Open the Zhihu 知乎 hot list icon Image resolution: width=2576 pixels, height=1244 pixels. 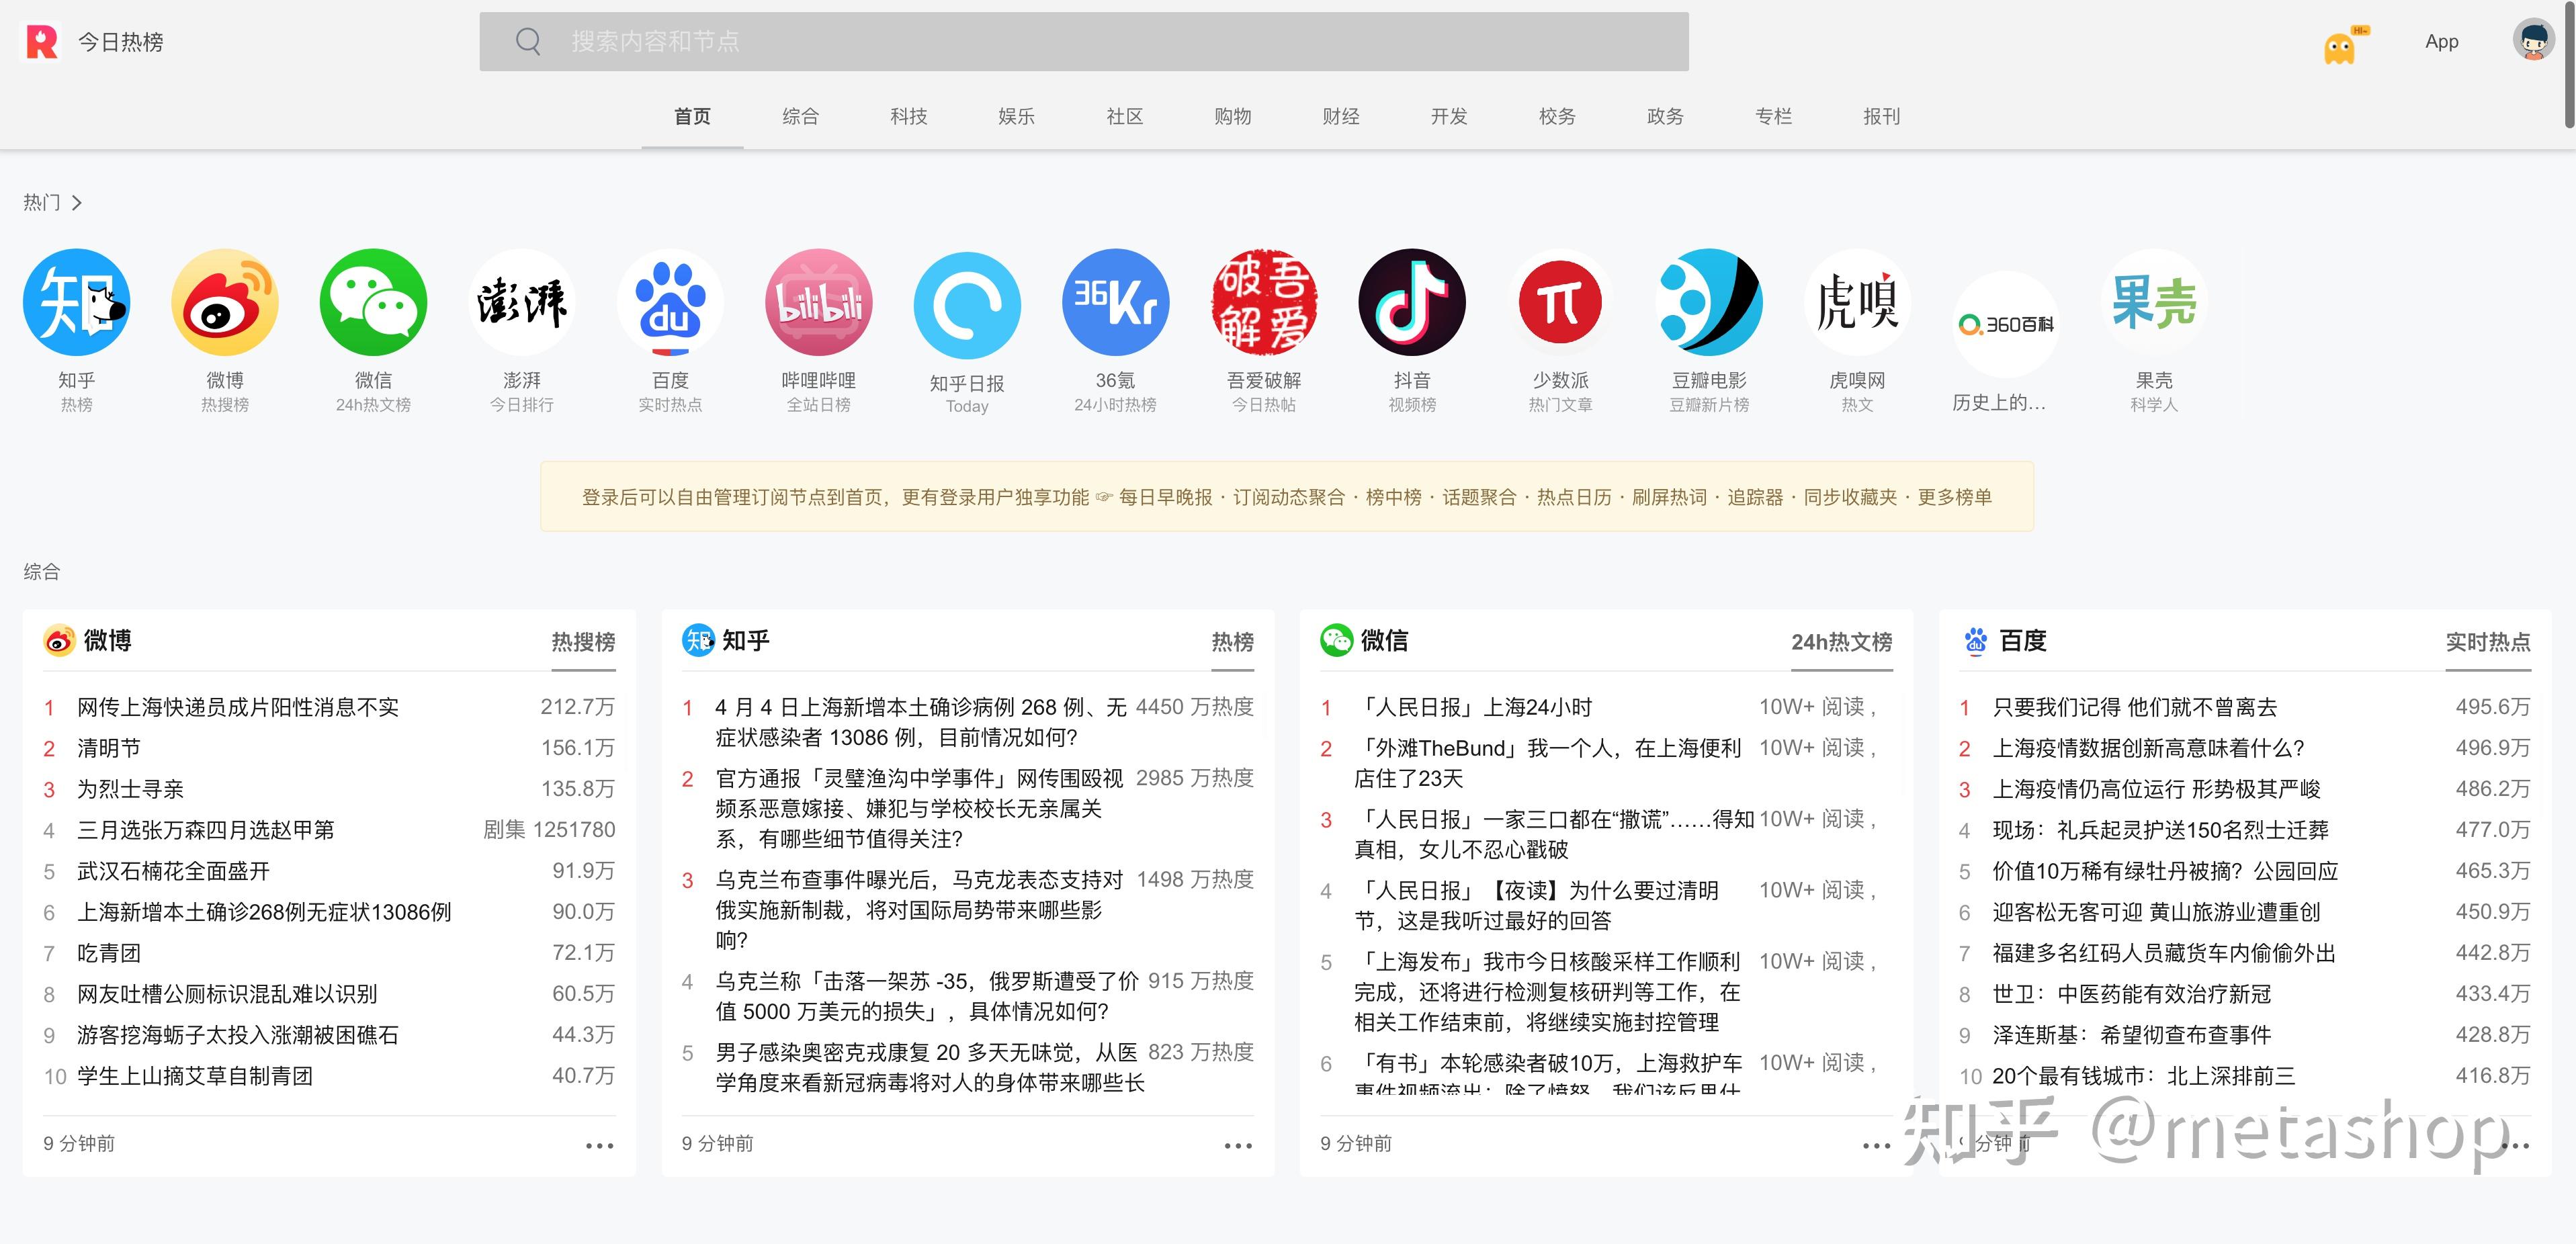[x=76, y=303]
